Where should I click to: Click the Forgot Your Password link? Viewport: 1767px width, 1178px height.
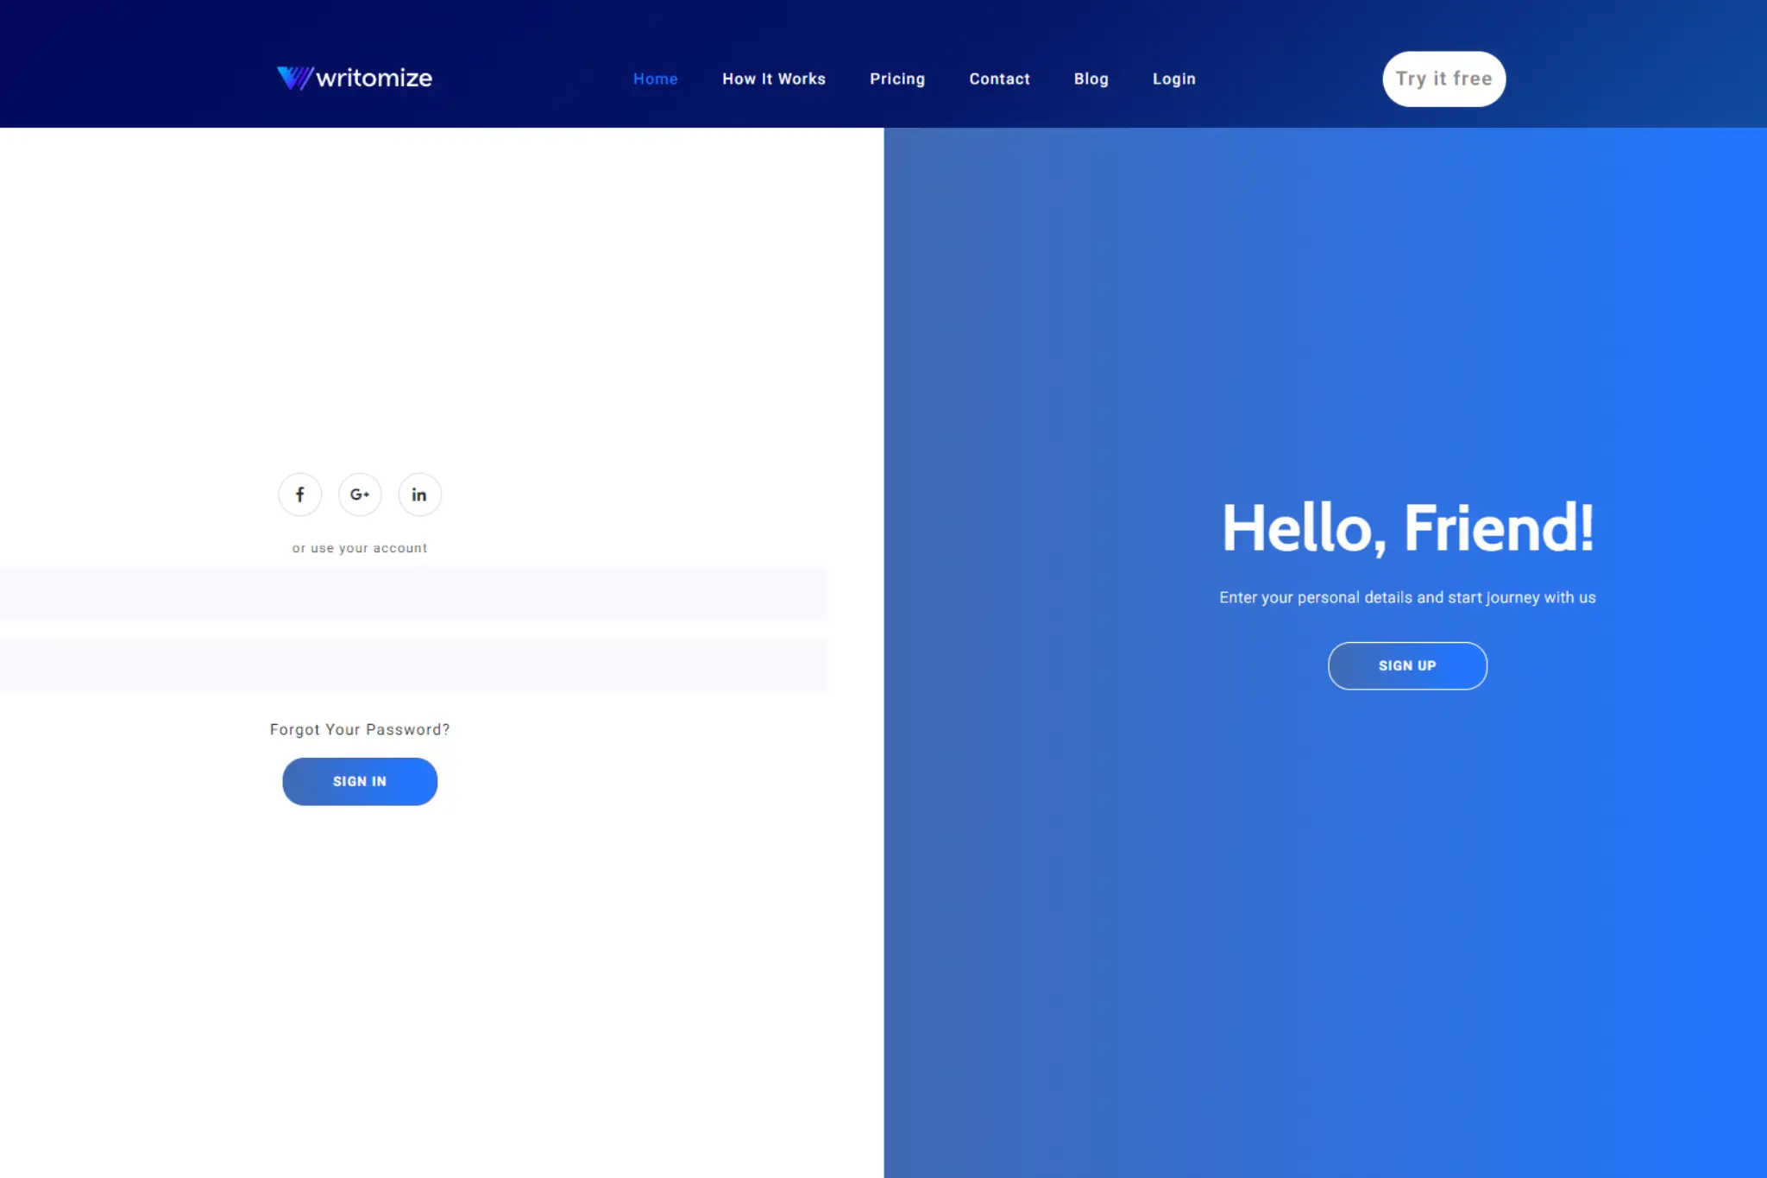click(x=359, y=730)
